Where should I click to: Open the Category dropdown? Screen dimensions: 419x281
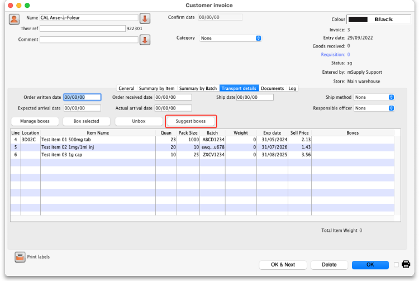230,38
